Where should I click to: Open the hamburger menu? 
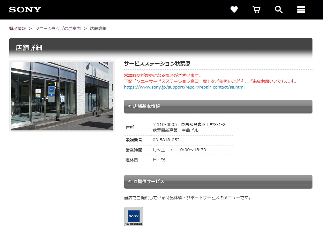301,10
